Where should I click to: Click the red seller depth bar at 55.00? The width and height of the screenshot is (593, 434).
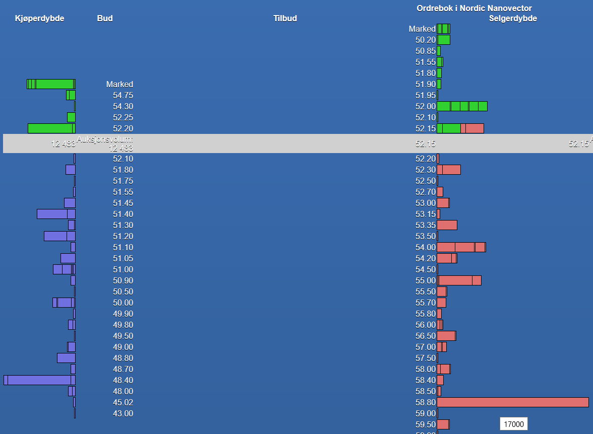tap(459, 280)
